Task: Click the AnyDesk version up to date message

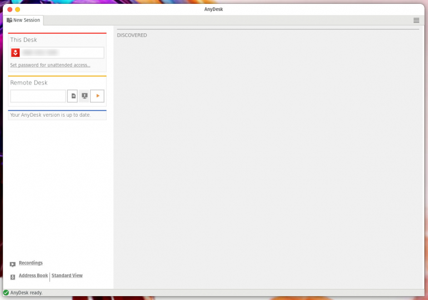Action: (51, 115)
